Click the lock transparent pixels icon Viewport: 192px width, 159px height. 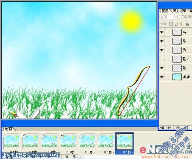[x=171, y=24]
